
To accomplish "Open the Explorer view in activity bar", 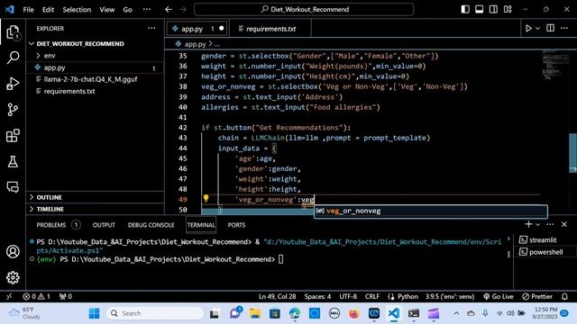I will click(x=13, y=32).
